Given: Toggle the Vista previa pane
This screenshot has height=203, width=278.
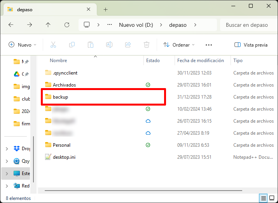Looking at the screenshot, I should pyautogui.click(x=251, y=45).
